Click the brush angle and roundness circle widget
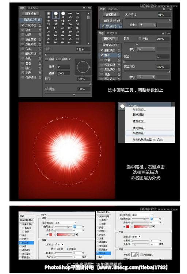 pyautogui.click(x=83, y=67)
